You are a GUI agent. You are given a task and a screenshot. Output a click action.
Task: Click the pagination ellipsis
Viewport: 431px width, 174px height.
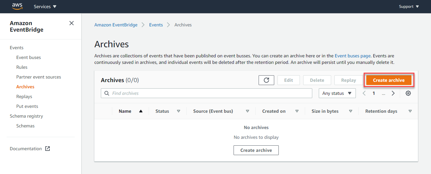point(384,93)
